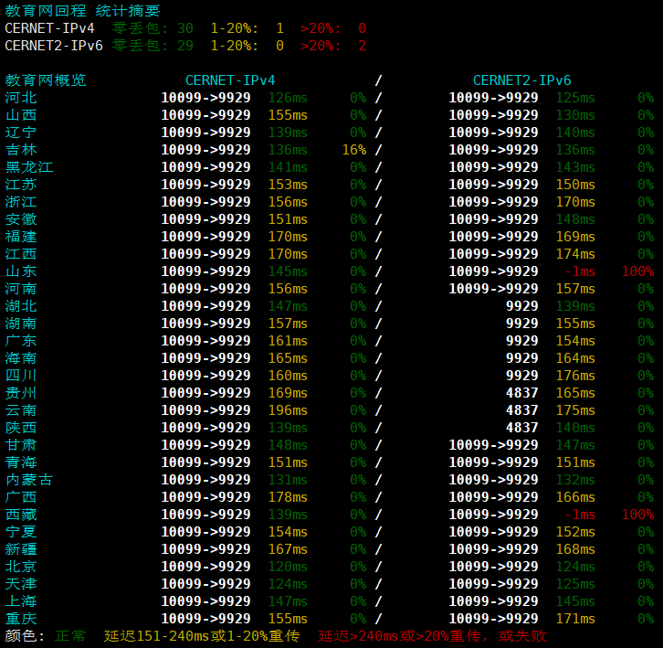Select the 浙江 row label
The image size is (663, 648).
21,202
